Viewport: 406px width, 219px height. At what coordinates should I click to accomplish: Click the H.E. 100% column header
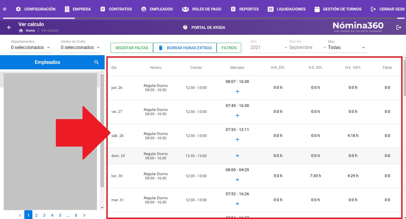pos(353,68)
